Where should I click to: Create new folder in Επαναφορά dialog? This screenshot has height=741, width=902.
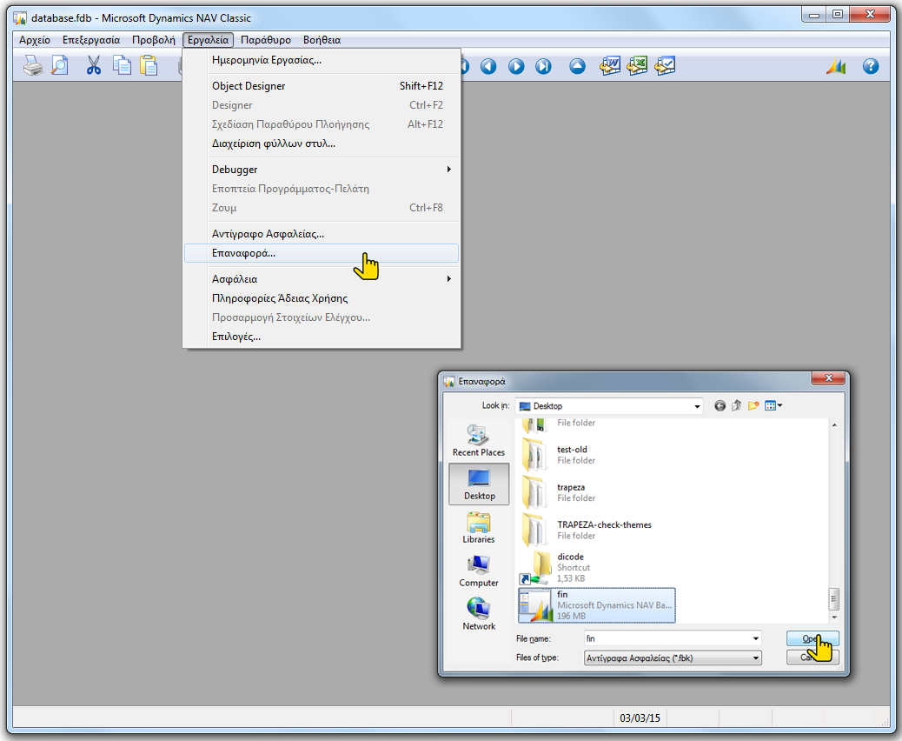coord(753,406)
